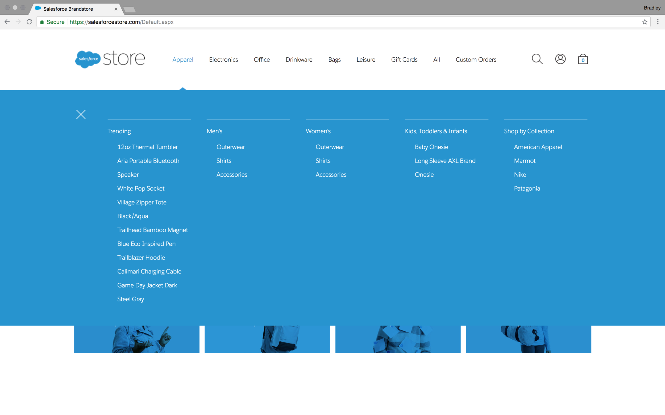
Task: Open the All menu item
Action: coord(437,59)
